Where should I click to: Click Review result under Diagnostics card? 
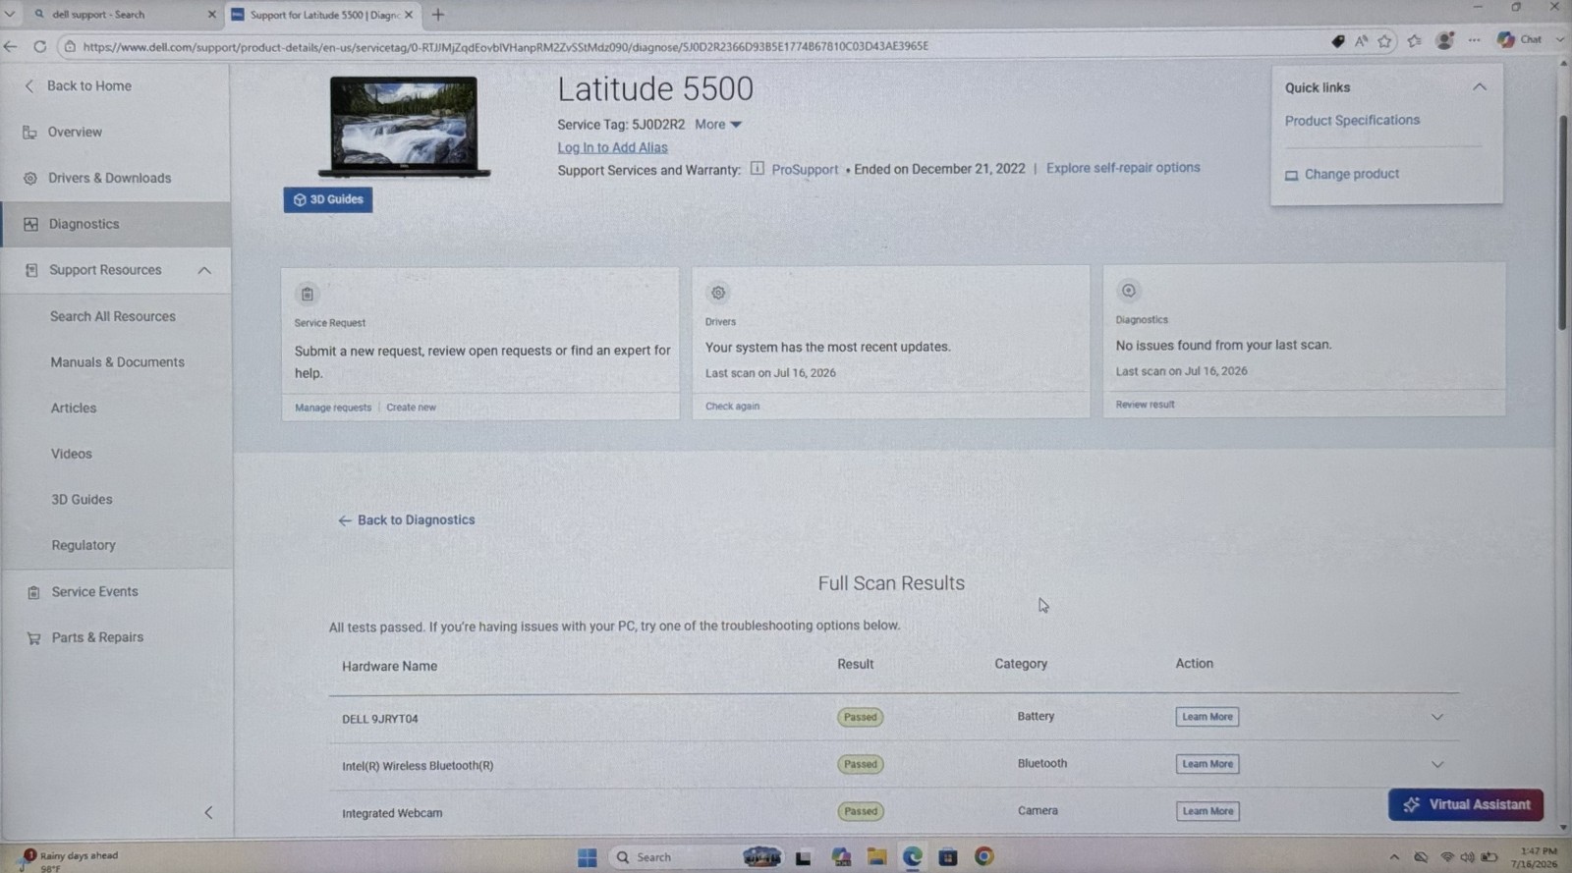click(x=1145, y=405)
